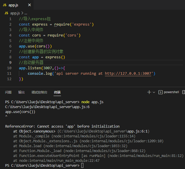Image resolution: width=185 pixels, height=169 pixels.
Task: Click the //启动服务器 comment on line 9
Action: pos(31,63)
